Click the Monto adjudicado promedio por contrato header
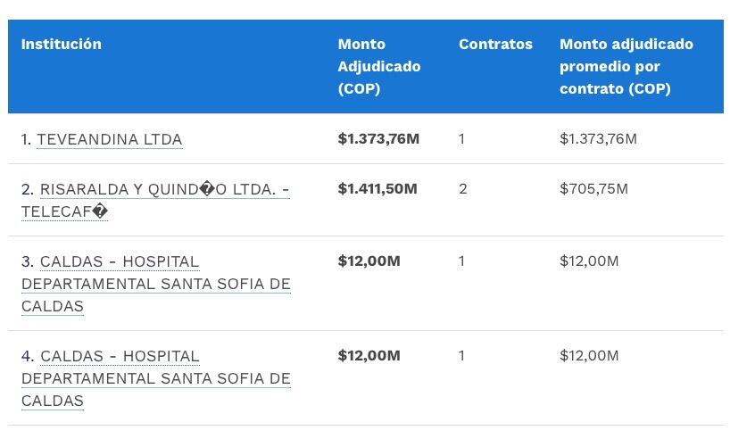The image size is (730, 447). pyautogui.click(x=626, y=66)
